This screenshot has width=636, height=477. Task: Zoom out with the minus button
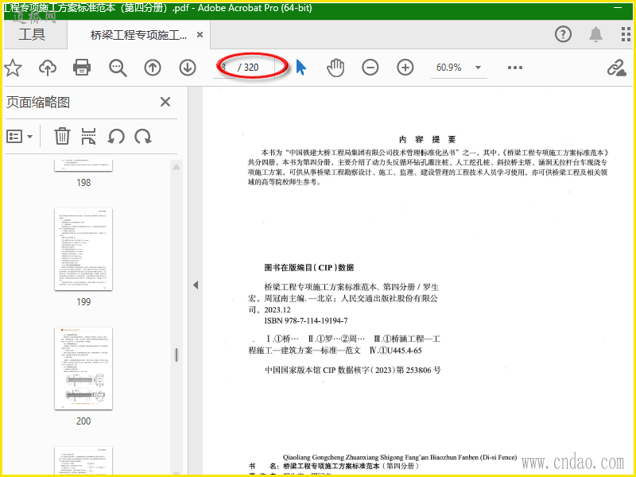pyautogui.click(x=370, y=68)
